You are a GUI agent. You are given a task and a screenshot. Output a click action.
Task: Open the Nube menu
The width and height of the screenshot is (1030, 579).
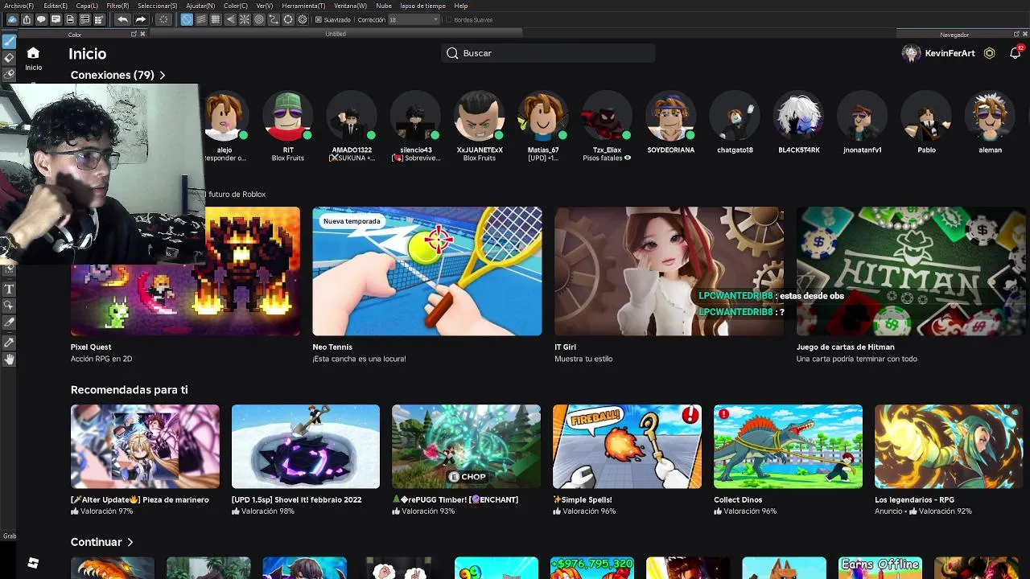384,6
